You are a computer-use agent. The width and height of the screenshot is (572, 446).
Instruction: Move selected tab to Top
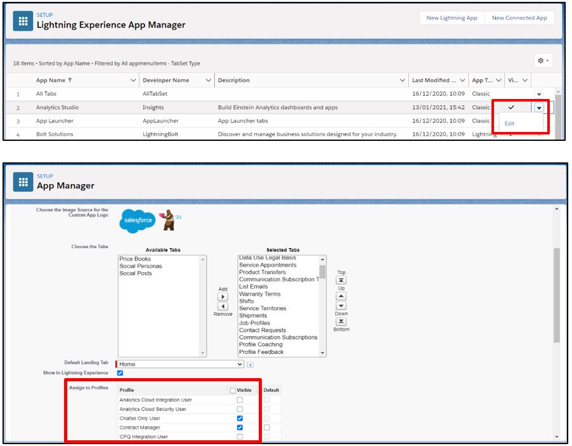[x=341, y=280]
